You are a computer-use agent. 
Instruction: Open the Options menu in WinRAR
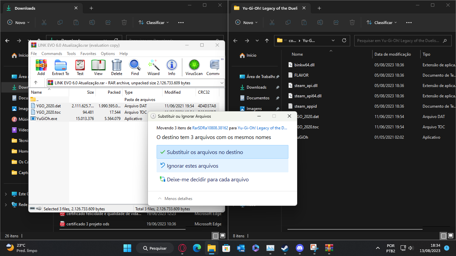coord(108,54)
